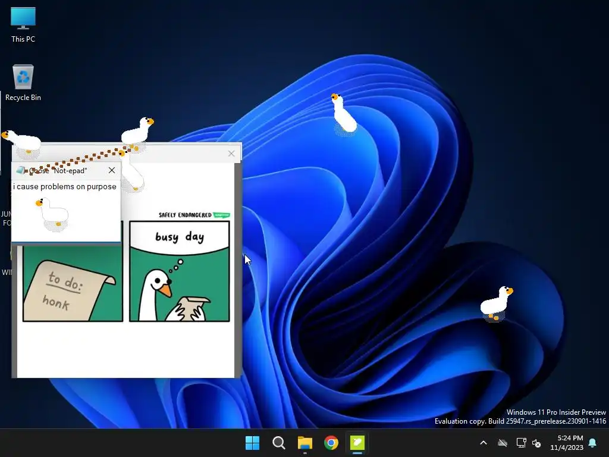Open the Recycle Bin desktop icon
This screenshot has height=457, width=609.
coord(23,82)
